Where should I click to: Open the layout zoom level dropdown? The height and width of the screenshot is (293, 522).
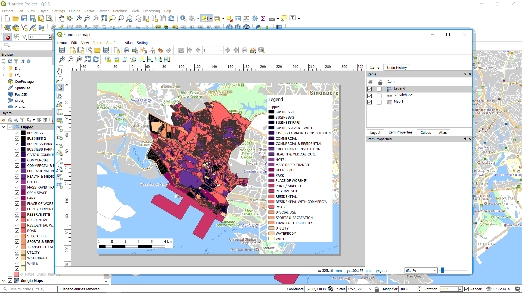click(x=435, y=271)
